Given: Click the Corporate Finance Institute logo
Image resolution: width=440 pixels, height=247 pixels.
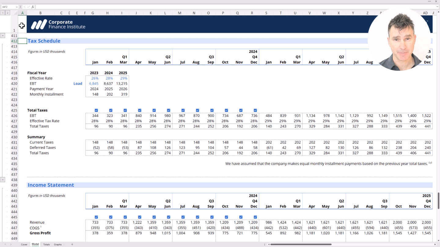Looking at the screenshot, I should click(58, 24).
